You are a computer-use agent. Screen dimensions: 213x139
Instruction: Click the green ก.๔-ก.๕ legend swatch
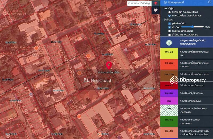click(169, 122)
